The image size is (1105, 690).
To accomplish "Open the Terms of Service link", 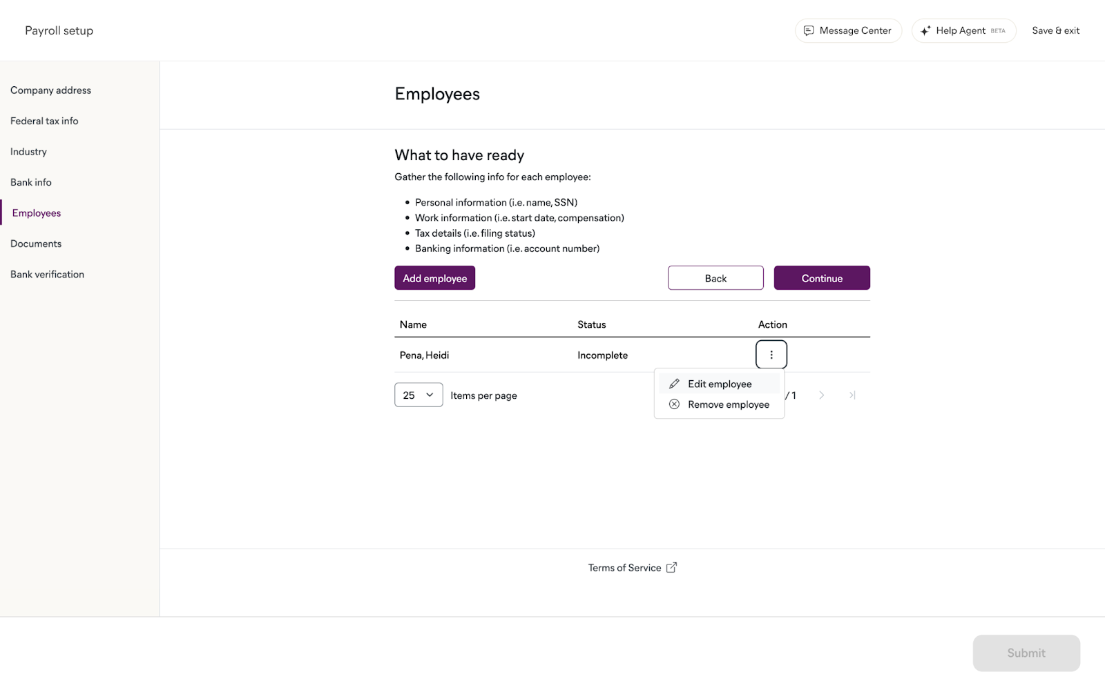I will (x=624, y=567).
